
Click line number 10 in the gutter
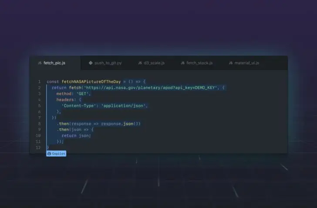click(38, 136)
